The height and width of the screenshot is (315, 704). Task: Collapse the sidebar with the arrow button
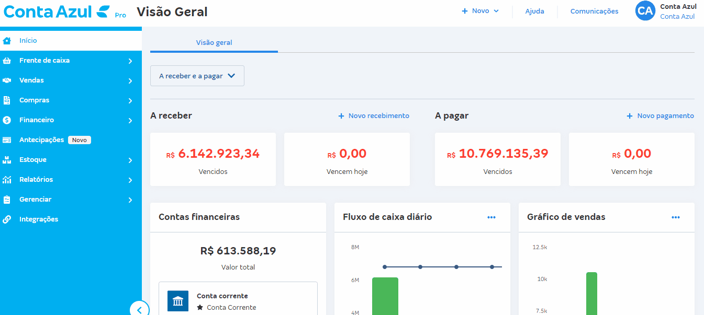pyautogui.click(x=139, y=309)
